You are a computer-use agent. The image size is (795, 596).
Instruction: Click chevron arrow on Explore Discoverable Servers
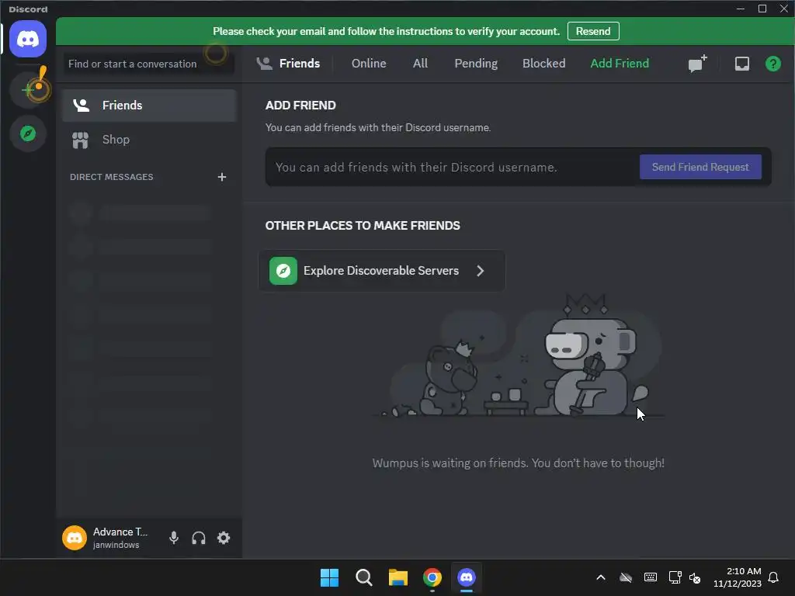point(480,271)
